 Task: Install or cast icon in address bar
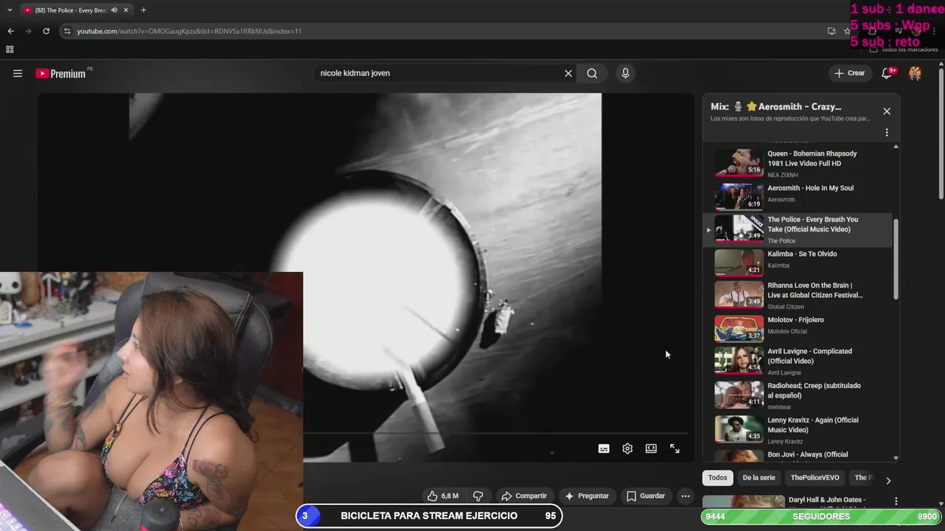pos(831,31)
